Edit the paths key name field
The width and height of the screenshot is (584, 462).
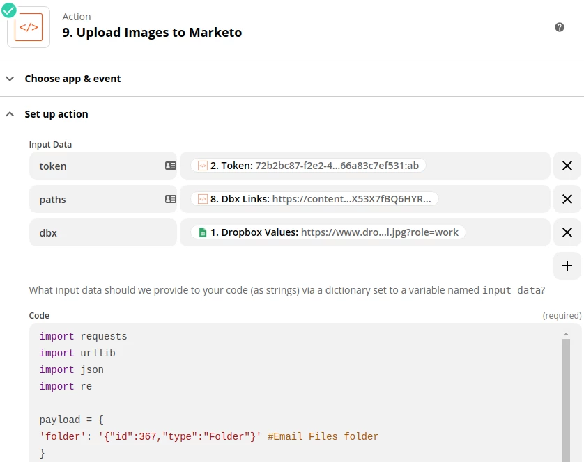click(x=98, y=199)
